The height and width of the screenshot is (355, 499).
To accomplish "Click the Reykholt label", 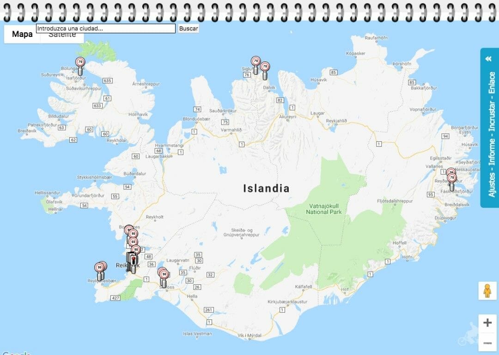I will tap(155, 217).
